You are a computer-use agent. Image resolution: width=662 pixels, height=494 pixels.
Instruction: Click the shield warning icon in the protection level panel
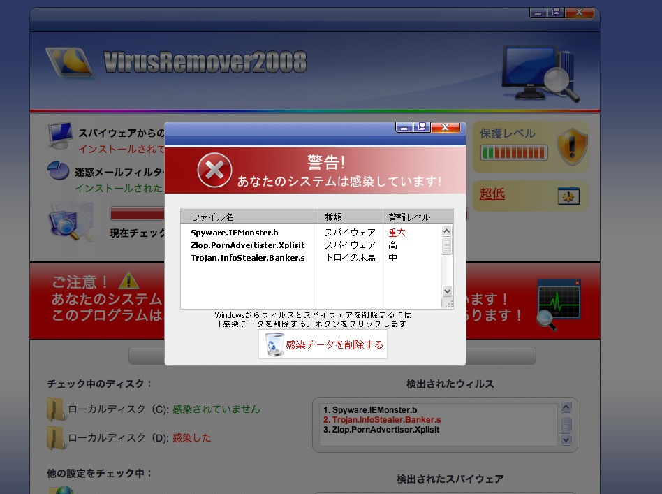(x=572, y=147)
